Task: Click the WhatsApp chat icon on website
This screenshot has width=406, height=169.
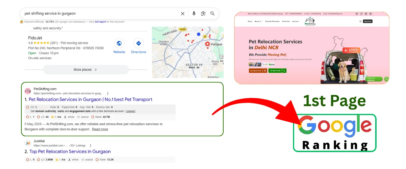Action: 386,79
